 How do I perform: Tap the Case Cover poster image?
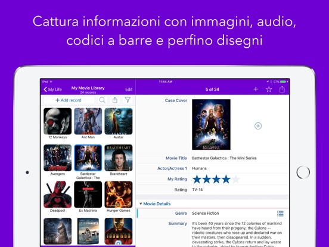211,125
